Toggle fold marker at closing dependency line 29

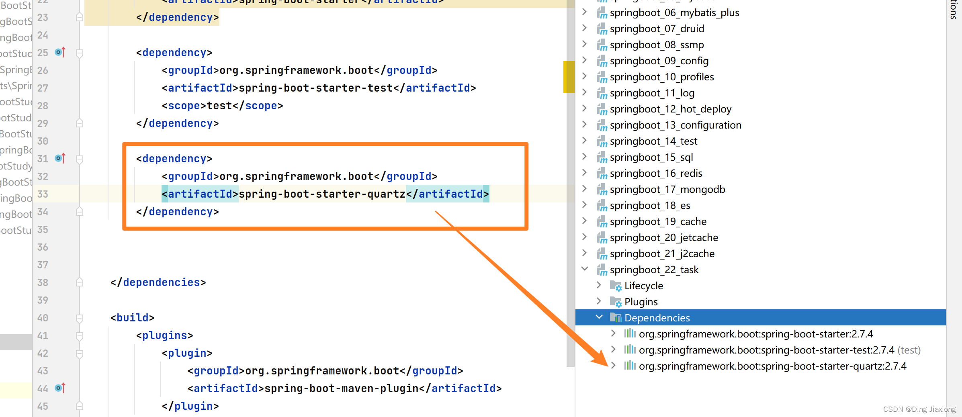[80, 123]
